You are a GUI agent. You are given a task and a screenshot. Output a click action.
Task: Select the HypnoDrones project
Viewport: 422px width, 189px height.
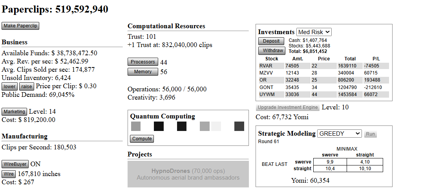tap(188, 174)
